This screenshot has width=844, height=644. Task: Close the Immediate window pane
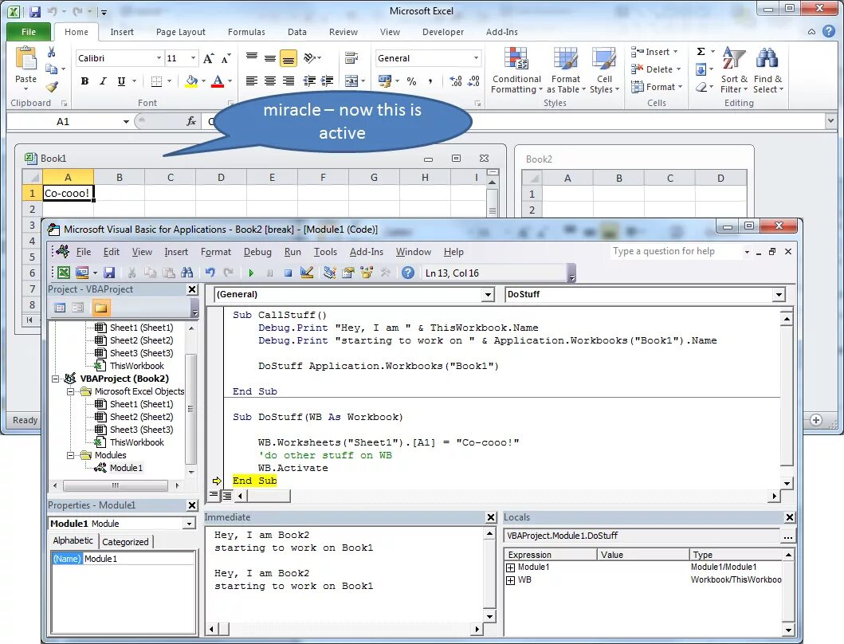(x=491, y=517)
